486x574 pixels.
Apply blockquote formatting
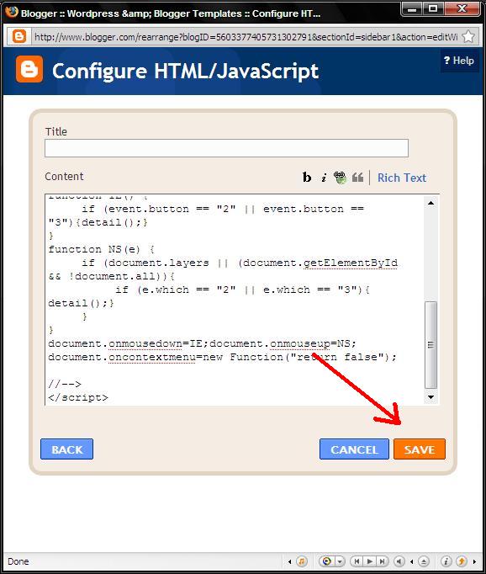click(357, 178)
